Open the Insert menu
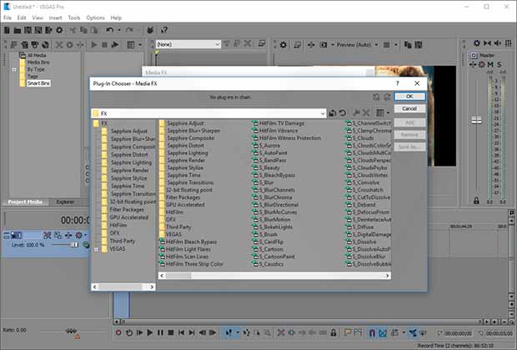The width and height of the screenshot is (517, 350). (x=55, y=17)
